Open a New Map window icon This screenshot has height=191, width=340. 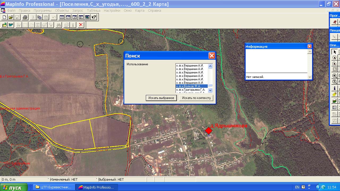(x=68, y=18)
